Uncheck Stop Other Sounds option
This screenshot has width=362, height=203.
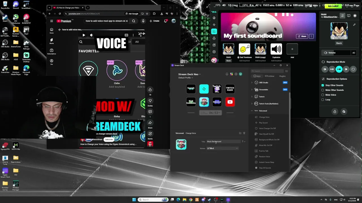coord(323,85)
